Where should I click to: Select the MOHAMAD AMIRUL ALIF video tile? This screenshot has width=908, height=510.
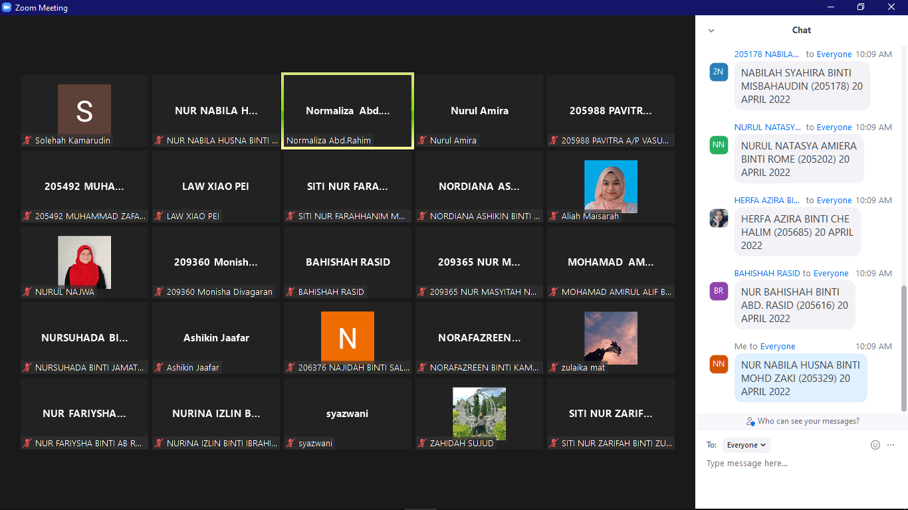point(611,262)
